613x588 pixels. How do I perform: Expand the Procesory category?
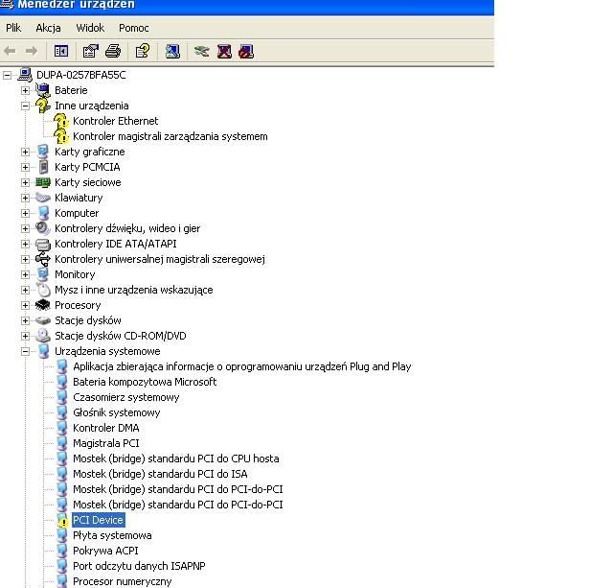pyautogui.click(x=26, y=305)
